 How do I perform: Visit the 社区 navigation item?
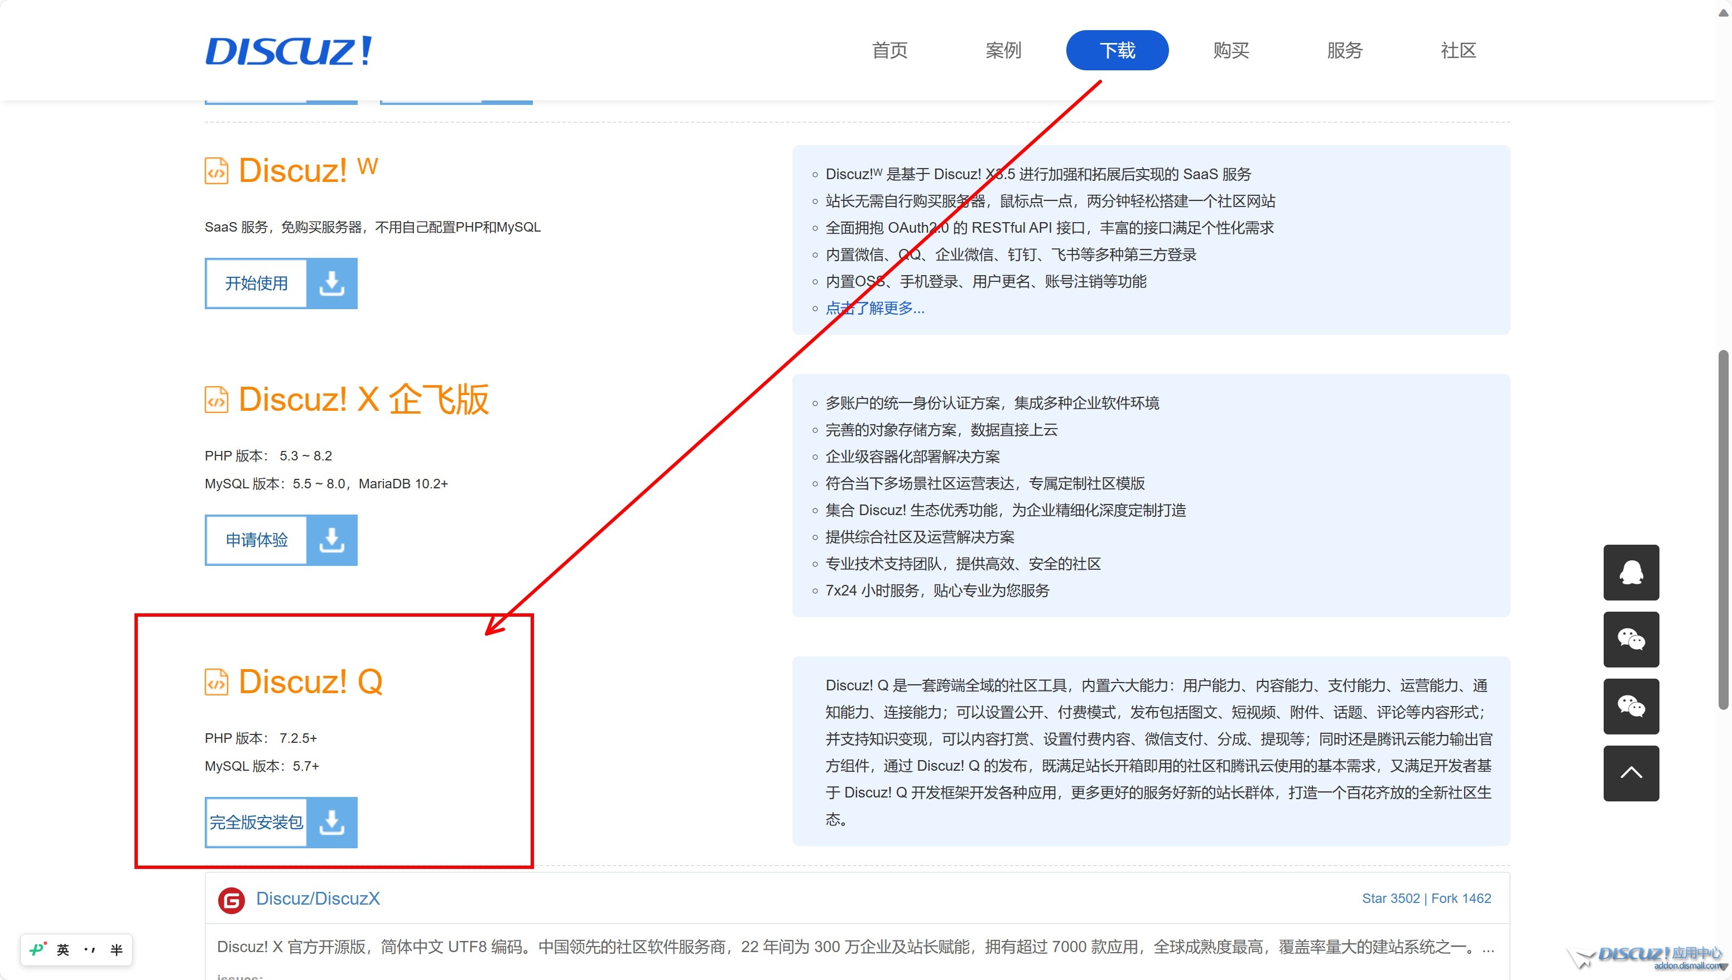coord(1458,50)
